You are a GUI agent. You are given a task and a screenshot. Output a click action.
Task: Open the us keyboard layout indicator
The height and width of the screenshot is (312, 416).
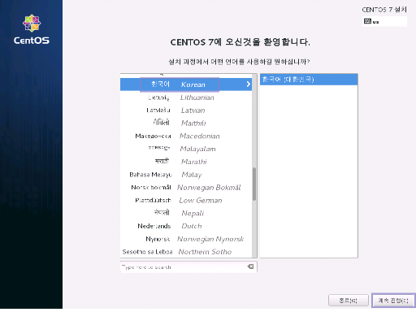click(384, 21)
